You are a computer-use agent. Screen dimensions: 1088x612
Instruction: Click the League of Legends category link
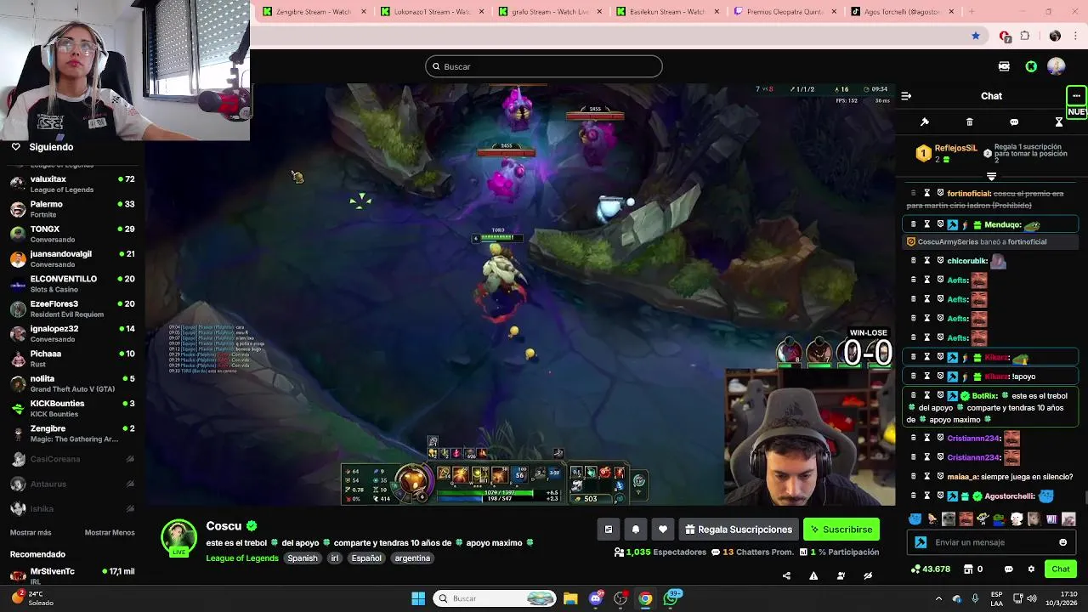tap(242, 558)
